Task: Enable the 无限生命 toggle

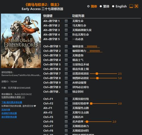Action: tap(68, 21)
